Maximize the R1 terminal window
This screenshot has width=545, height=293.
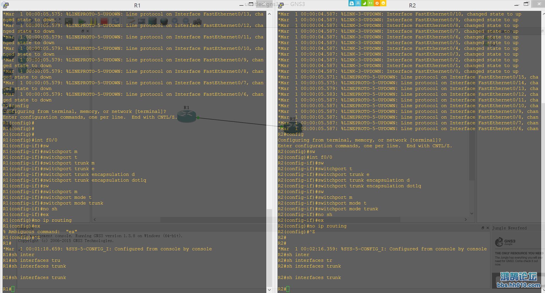(x=251, y=4)
